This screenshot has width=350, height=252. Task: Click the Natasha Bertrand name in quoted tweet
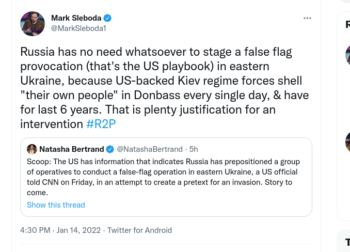pos(71,149)
